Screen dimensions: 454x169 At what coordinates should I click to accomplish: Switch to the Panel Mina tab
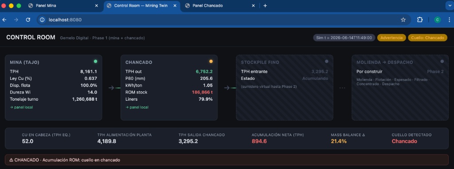pyautogui.click(x=63, y=5)
